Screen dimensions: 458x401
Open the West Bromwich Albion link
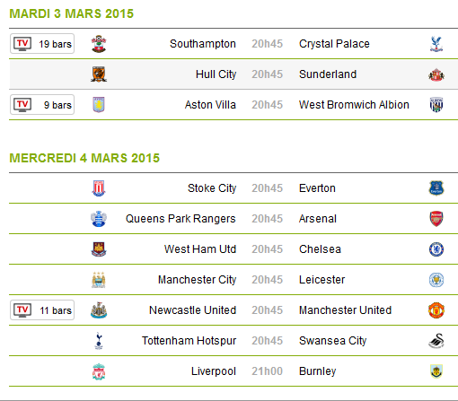[354, 105]
